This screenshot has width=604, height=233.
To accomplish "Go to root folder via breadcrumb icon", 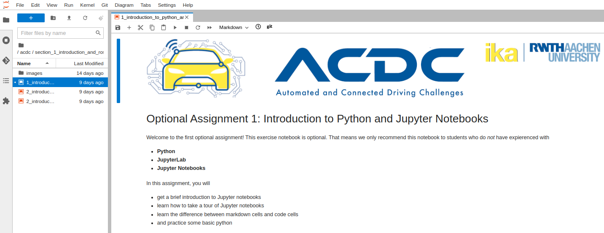I will coord(21,45).
